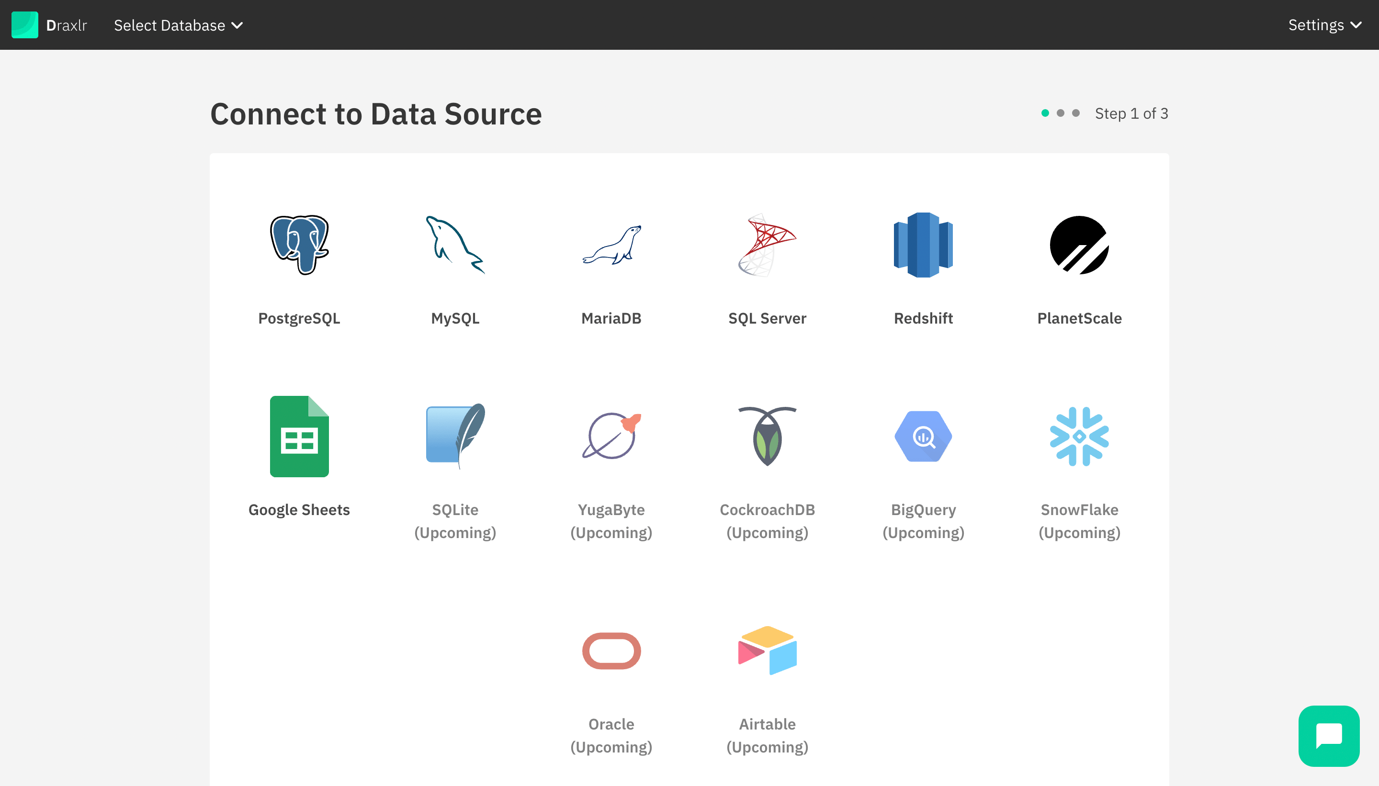Click the MariaDB label
The width and height of the screenshot is (1379, 786).
pyautogui.click(x=611, y=318)
